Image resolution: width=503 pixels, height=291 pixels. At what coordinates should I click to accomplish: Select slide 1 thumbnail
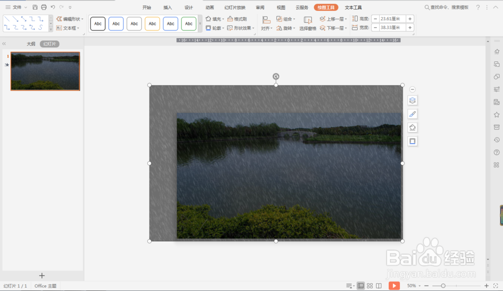45,71
